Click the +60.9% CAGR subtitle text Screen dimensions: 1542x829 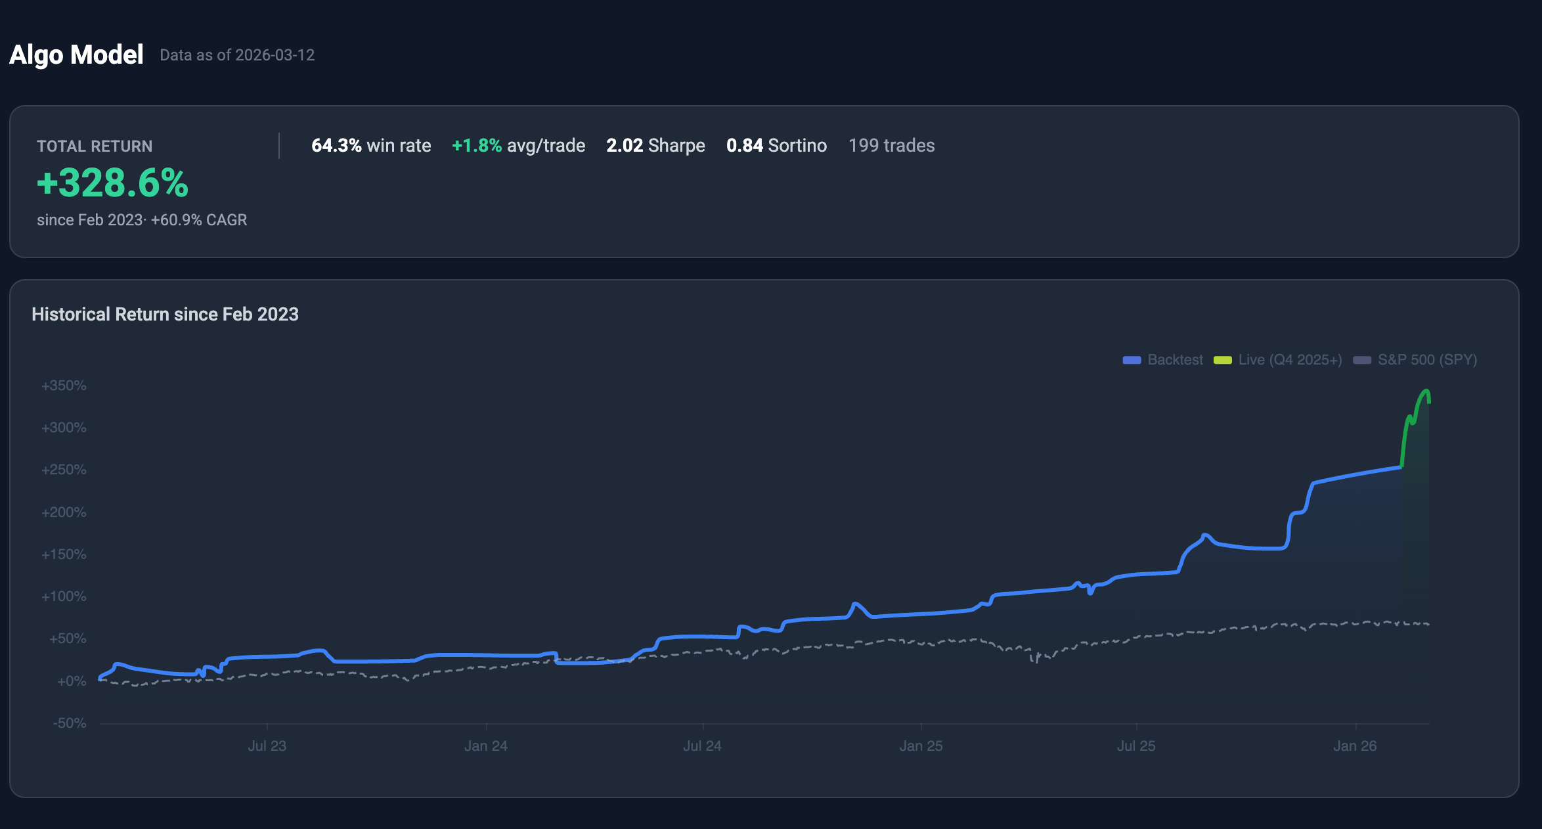[x=199, y=220]
